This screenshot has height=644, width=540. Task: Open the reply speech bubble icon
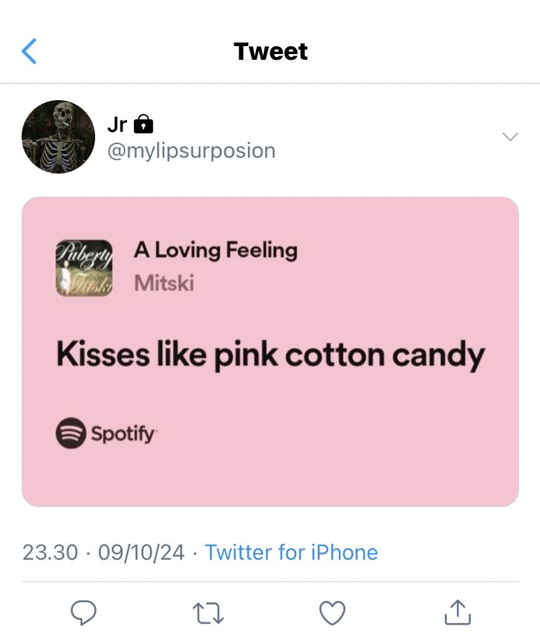coord(84,613)
